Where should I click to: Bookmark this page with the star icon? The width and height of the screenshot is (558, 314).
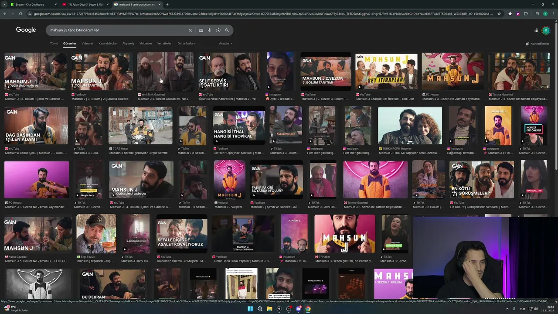coord(499,14)
